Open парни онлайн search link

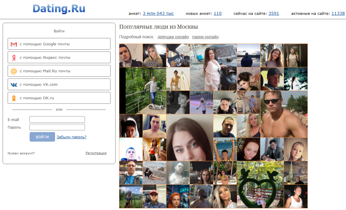click(205, 37)
